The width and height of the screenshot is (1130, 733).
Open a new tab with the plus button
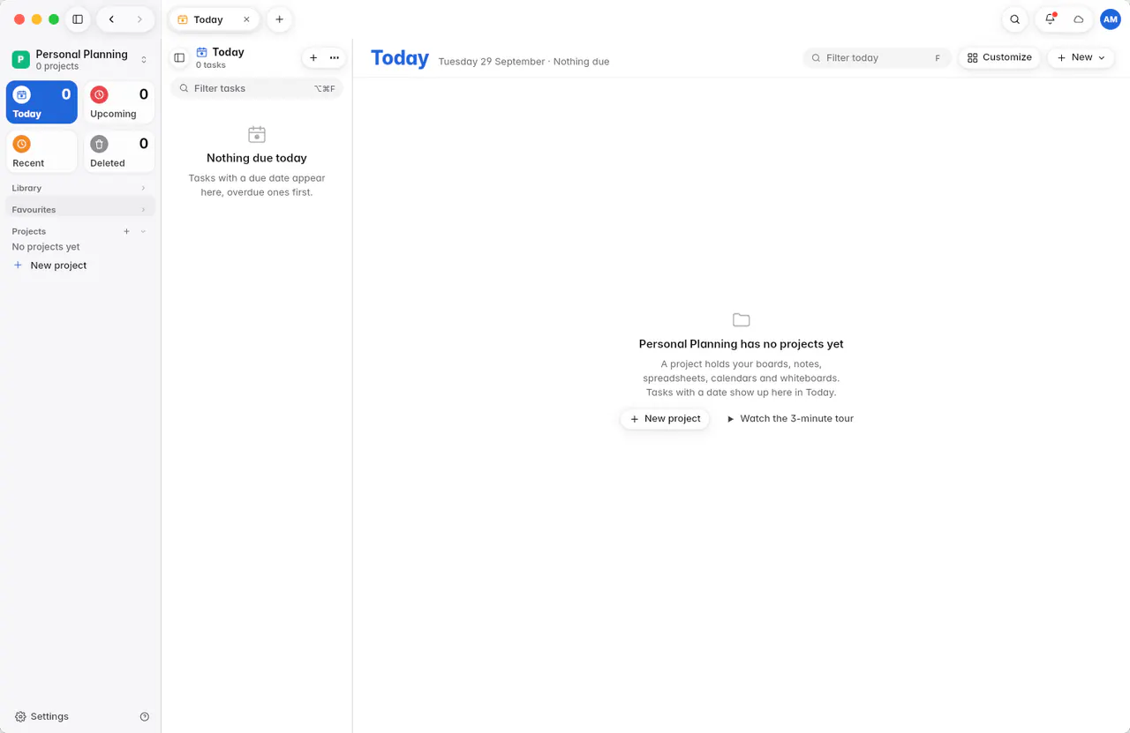[279, 19]
